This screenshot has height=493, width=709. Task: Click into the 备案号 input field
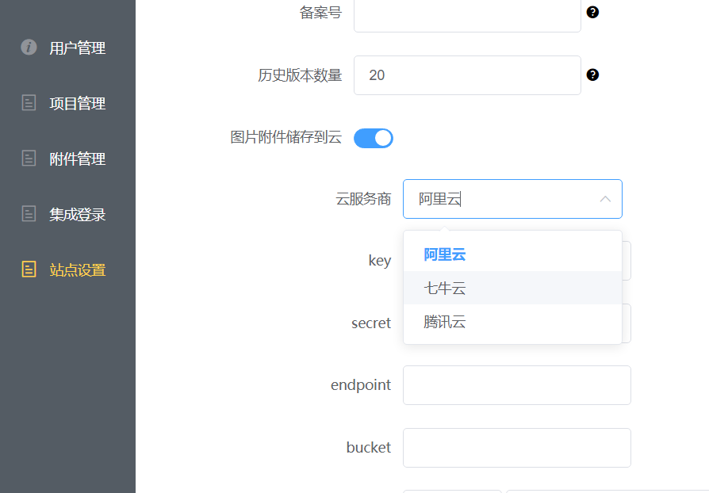[467, 13]
